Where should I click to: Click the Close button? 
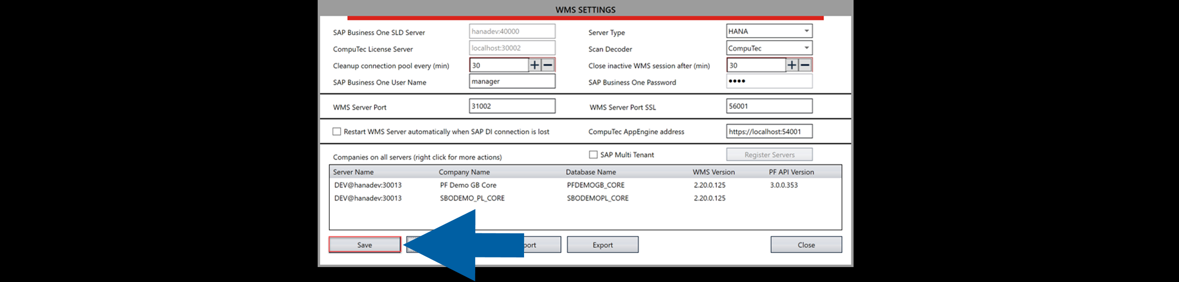coord(806,245)
